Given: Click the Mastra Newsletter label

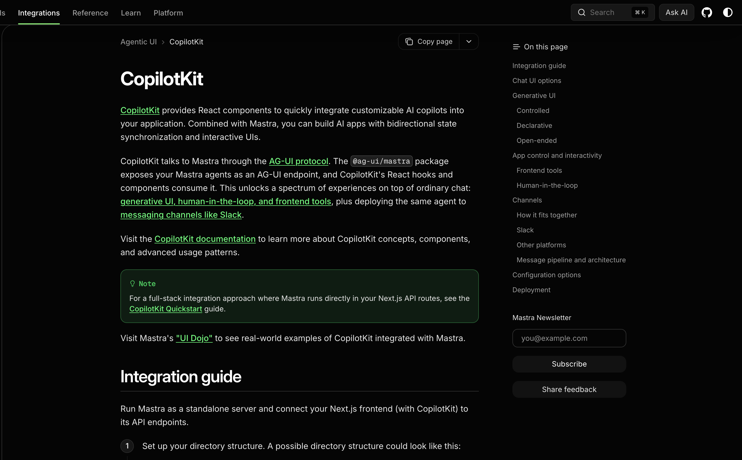Looking at the screenshot, I should click(542, 318).
